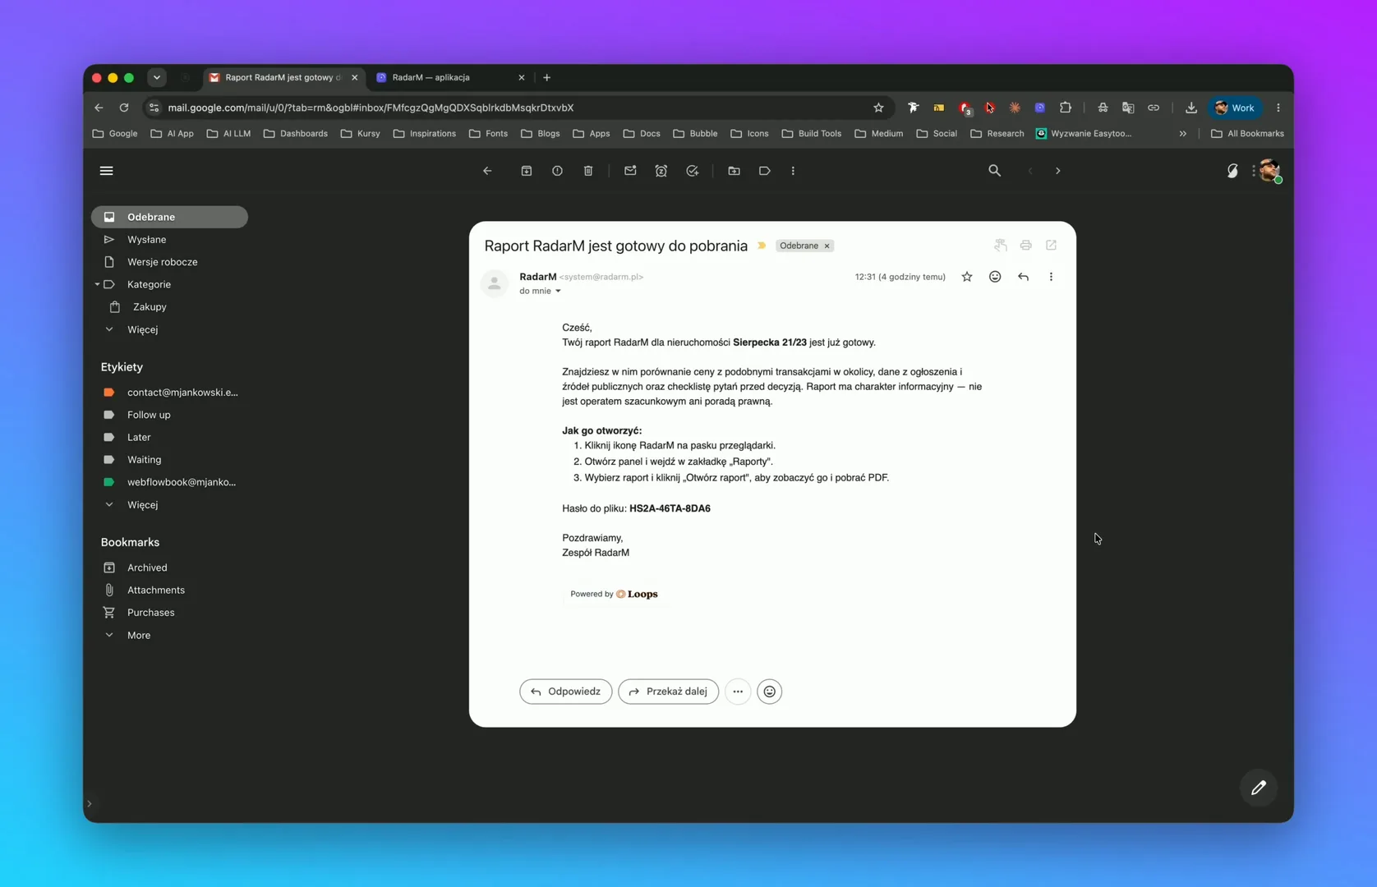Viewport: 1377px width, 887px height.
Task: Click reply arrow in message header
Action: point(1023,277)
